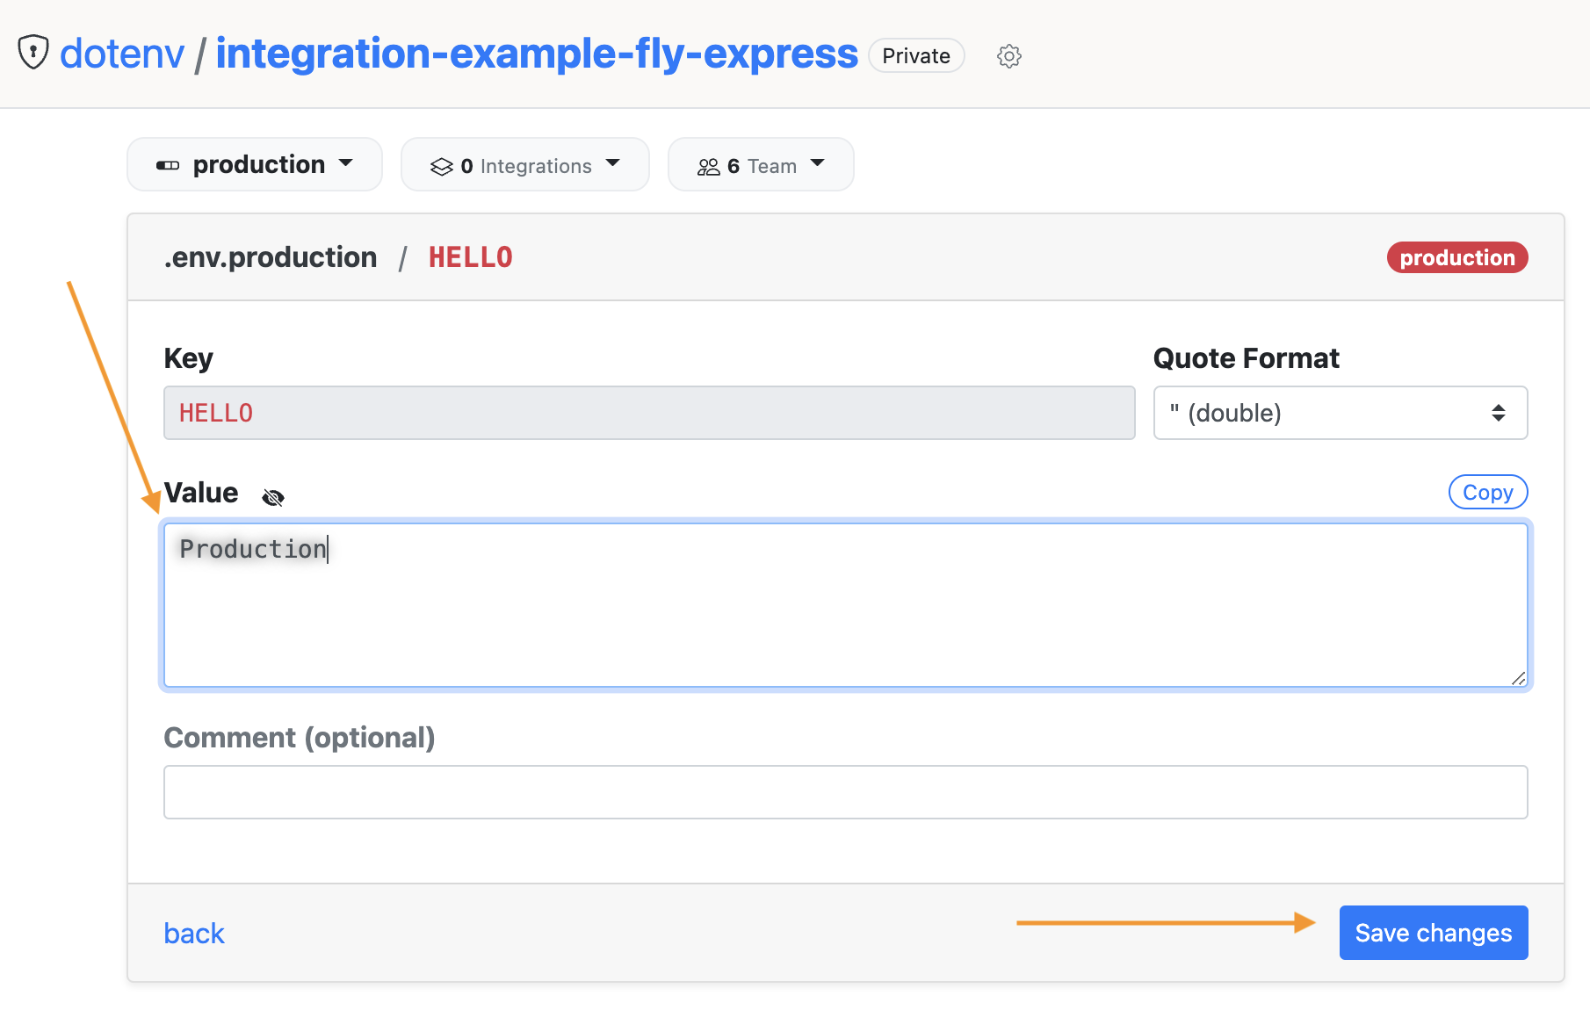Follow the back link

click(194, 933)
